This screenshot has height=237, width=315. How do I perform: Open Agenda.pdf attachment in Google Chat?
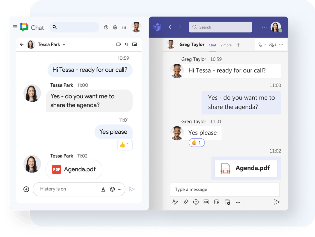(74, 169)
